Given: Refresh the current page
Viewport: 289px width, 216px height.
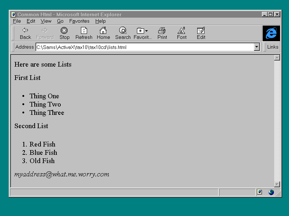Looking at the screenshot, I should (x=84, y=33).
